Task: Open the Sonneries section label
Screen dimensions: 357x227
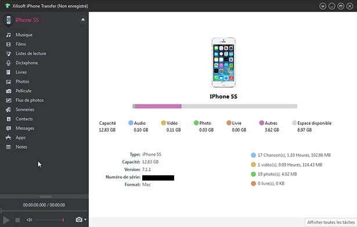Action: coord(25,110)
